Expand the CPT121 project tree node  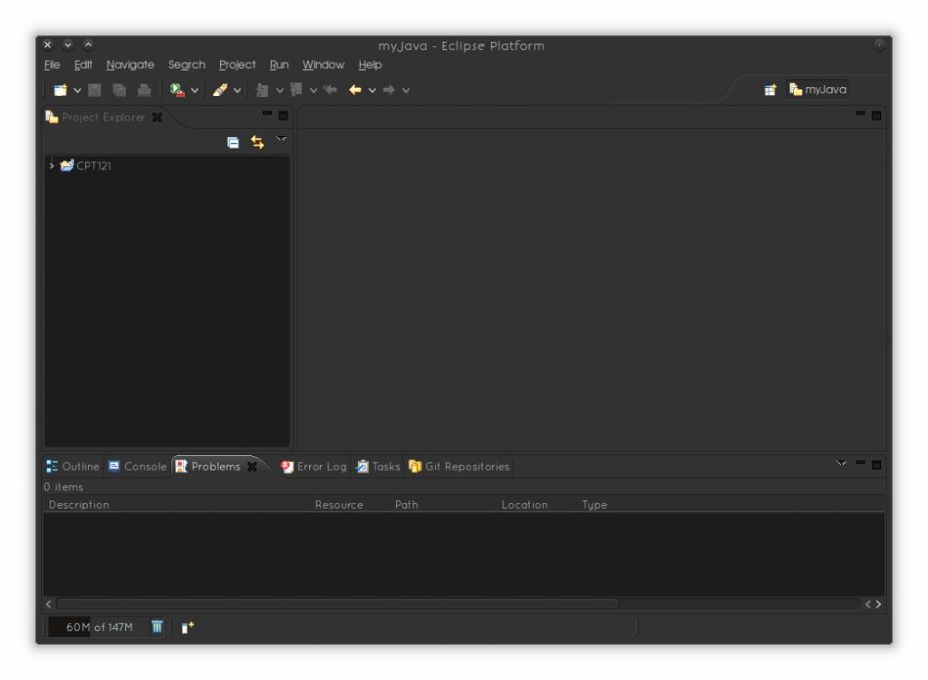[52, 166]
